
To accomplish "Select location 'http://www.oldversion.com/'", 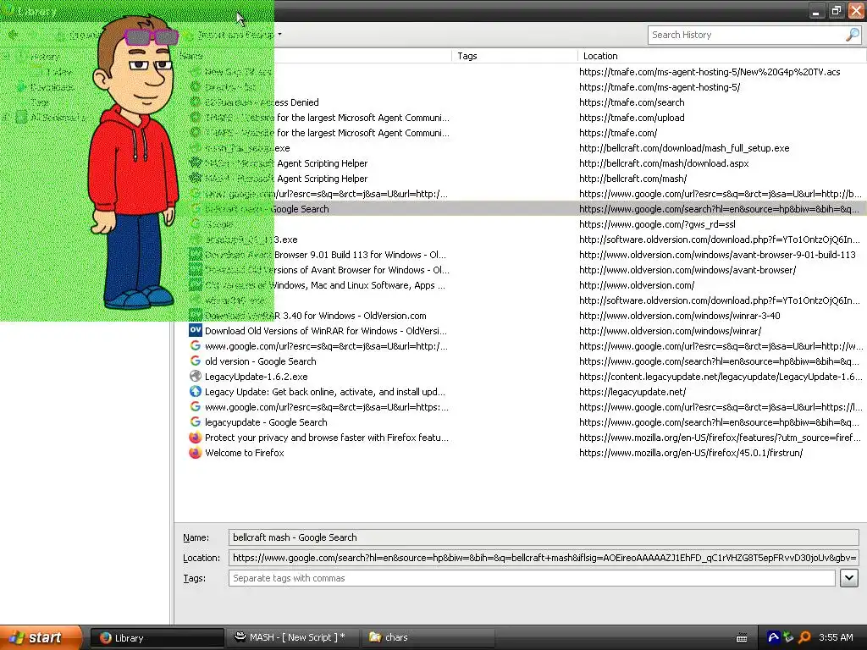I will [637, 285].
